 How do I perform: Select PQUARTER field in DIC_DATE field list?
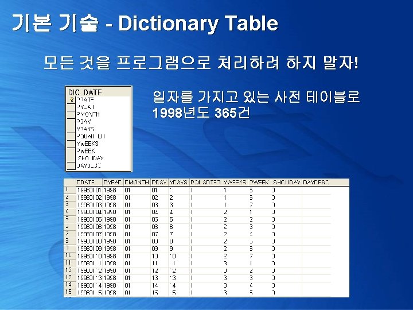(x=91, y=136)
